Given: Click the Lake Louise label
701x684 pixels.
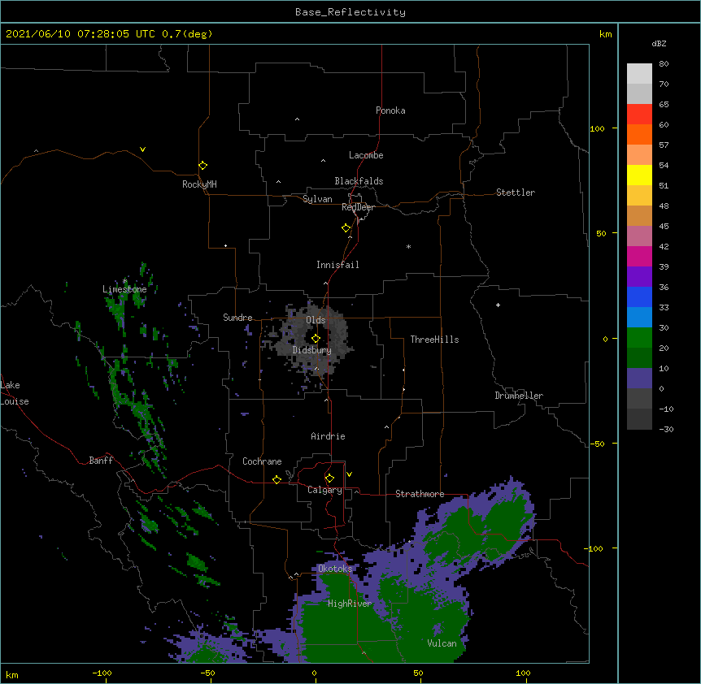Looking at the screenshot, I should coord(15,393).
